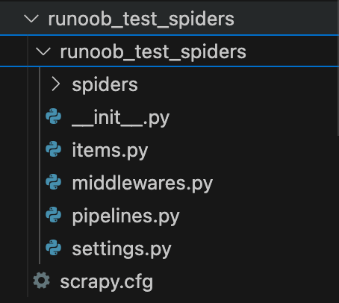This screenshot has height=303, width=339.
Task: Open the __init__.py file
Action: [x=121, y=118]
